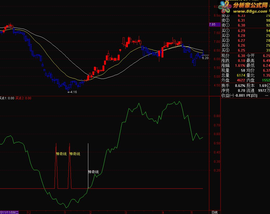Click the 内盘 1552 field

(x=258, y=80)
